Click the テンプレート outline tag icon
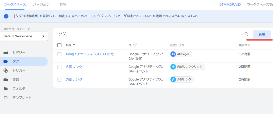The height and width of the screenshot is (114, 273). pyautogui.click(x=6, y=98)
